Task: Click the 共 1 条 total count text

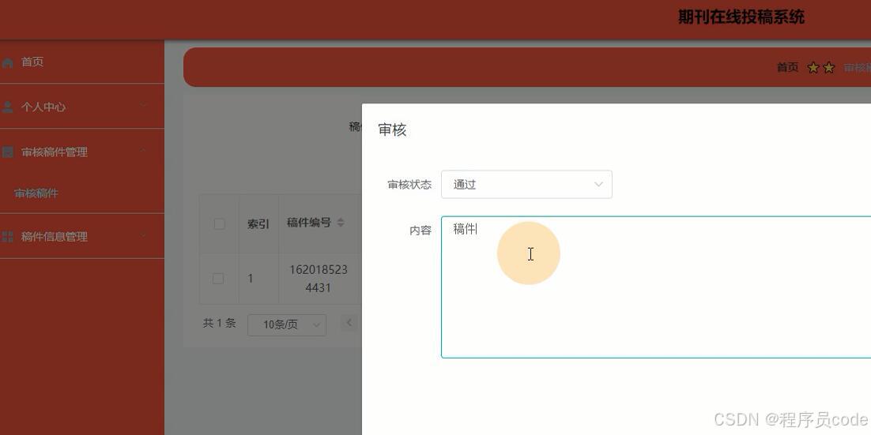Action: pyautogui.click(x=220, y=323)
